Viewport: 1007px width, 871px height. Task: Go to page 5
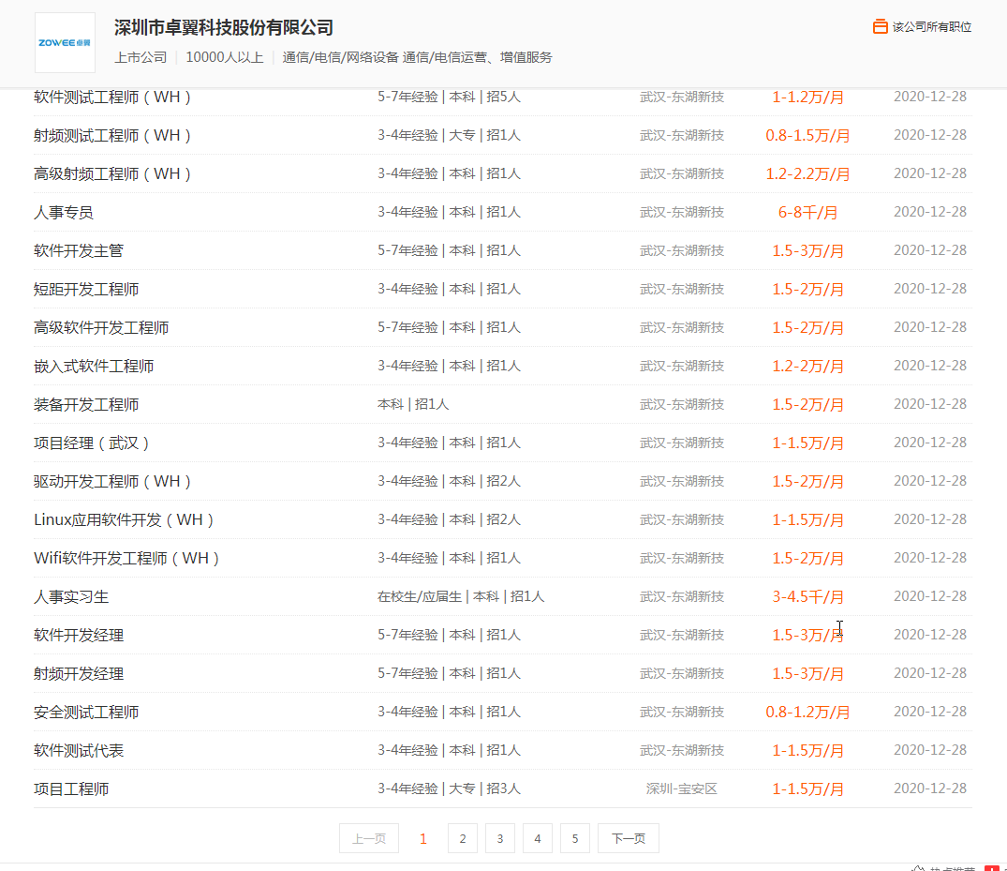tap(575, 838)
